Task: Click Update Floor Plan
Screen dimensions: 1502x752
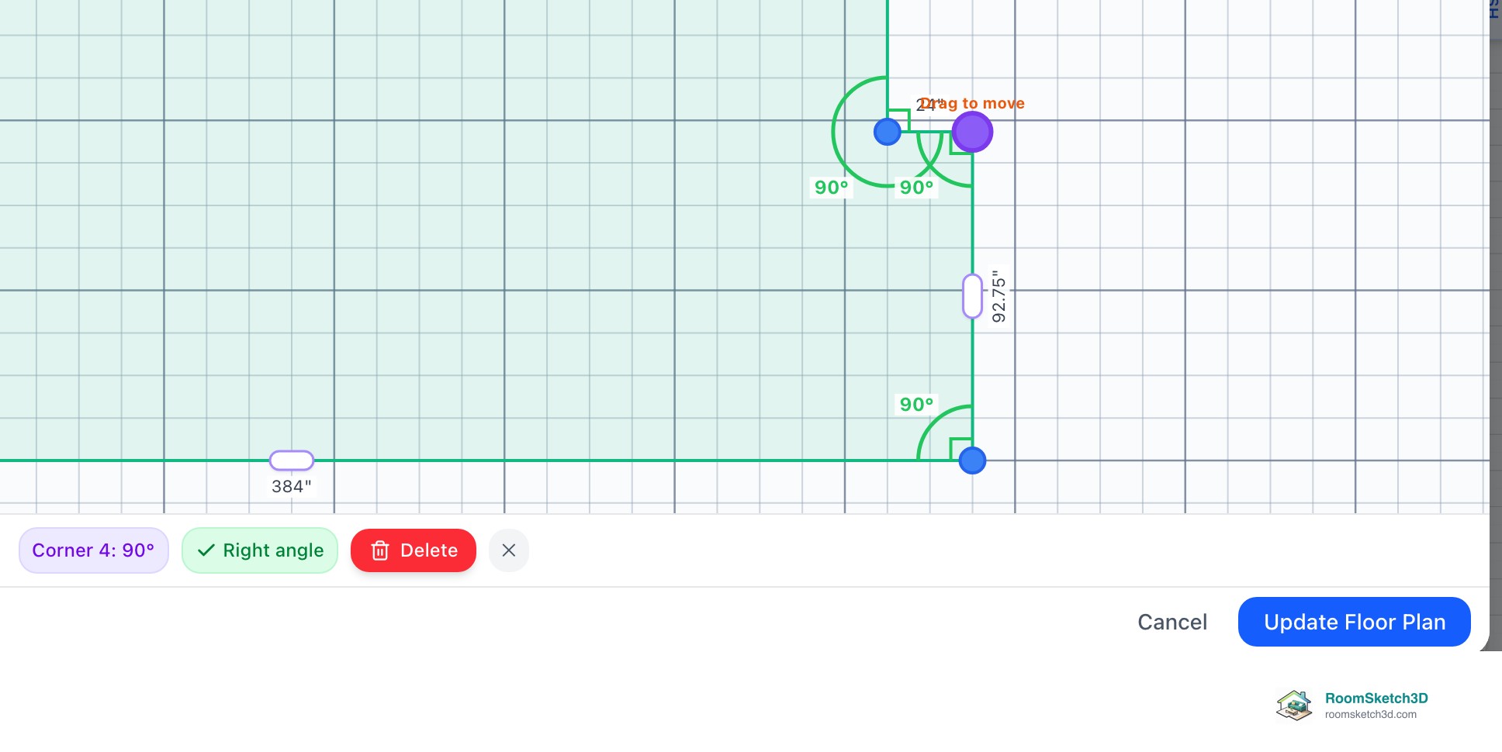Action: click(x=1354, y=622)
